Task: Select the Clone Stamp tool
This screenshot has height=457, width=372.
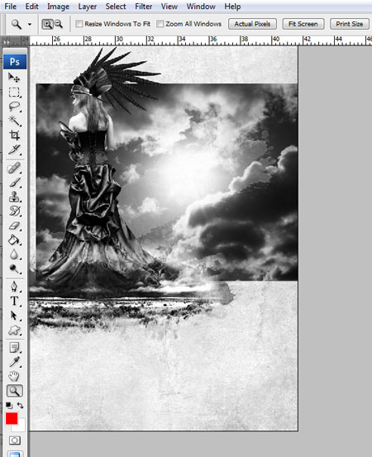Action: (14, 197)
